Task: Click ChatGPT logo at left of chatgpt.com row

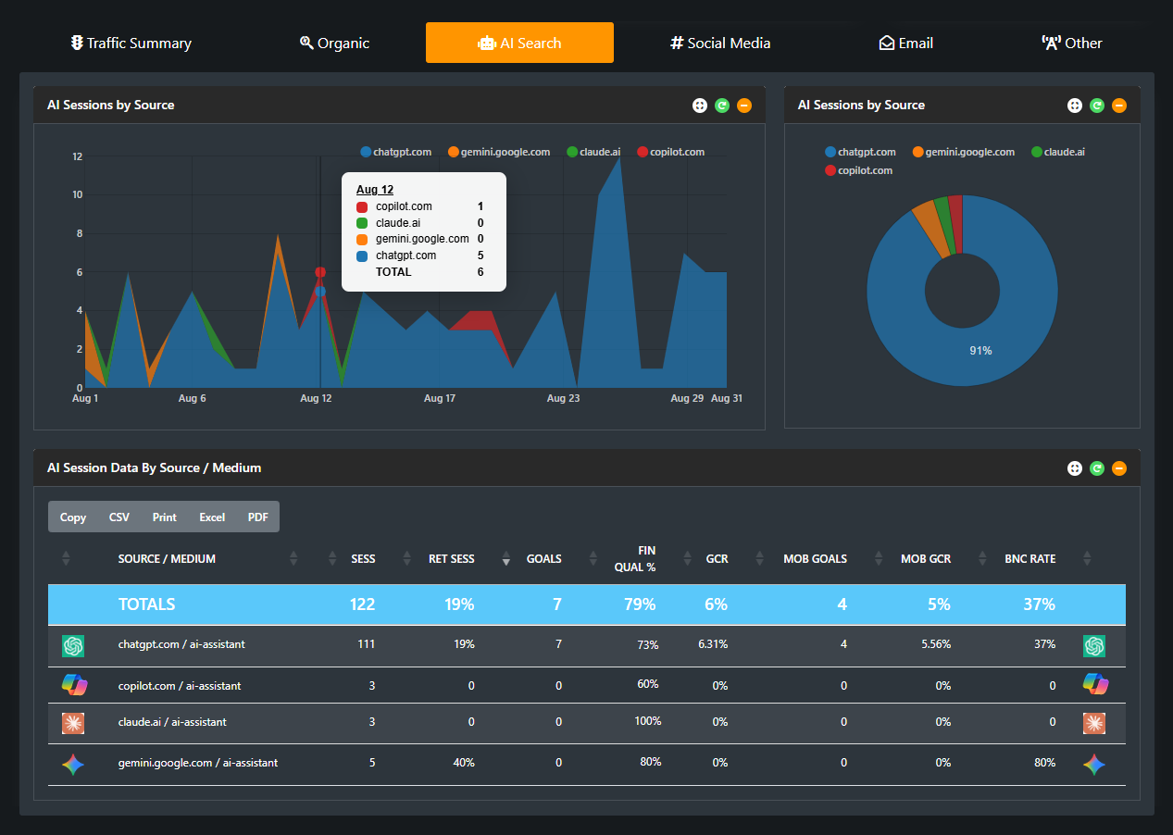Action: (73, 646)
